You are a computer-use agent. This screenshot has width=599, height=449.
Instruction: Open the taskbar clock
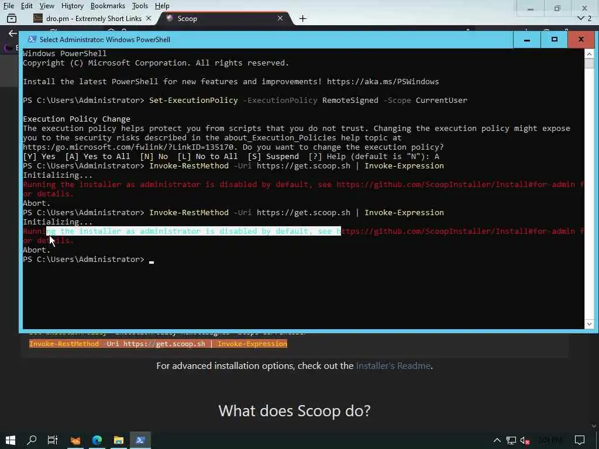tap(550, 440)
